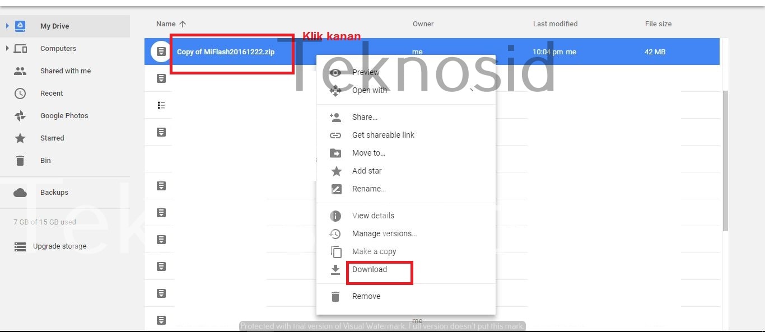Open the Bin folder
This screenshot has height=332, width=765.
(x=45, y=161)
